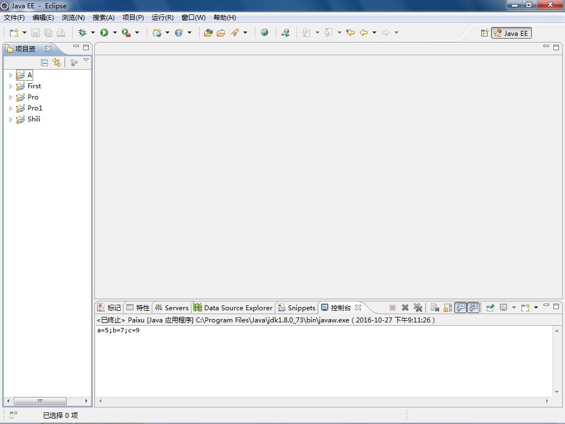The image size is (565, 424).
Task: Expand the Shili project node
Action: (x=10, y=119)
